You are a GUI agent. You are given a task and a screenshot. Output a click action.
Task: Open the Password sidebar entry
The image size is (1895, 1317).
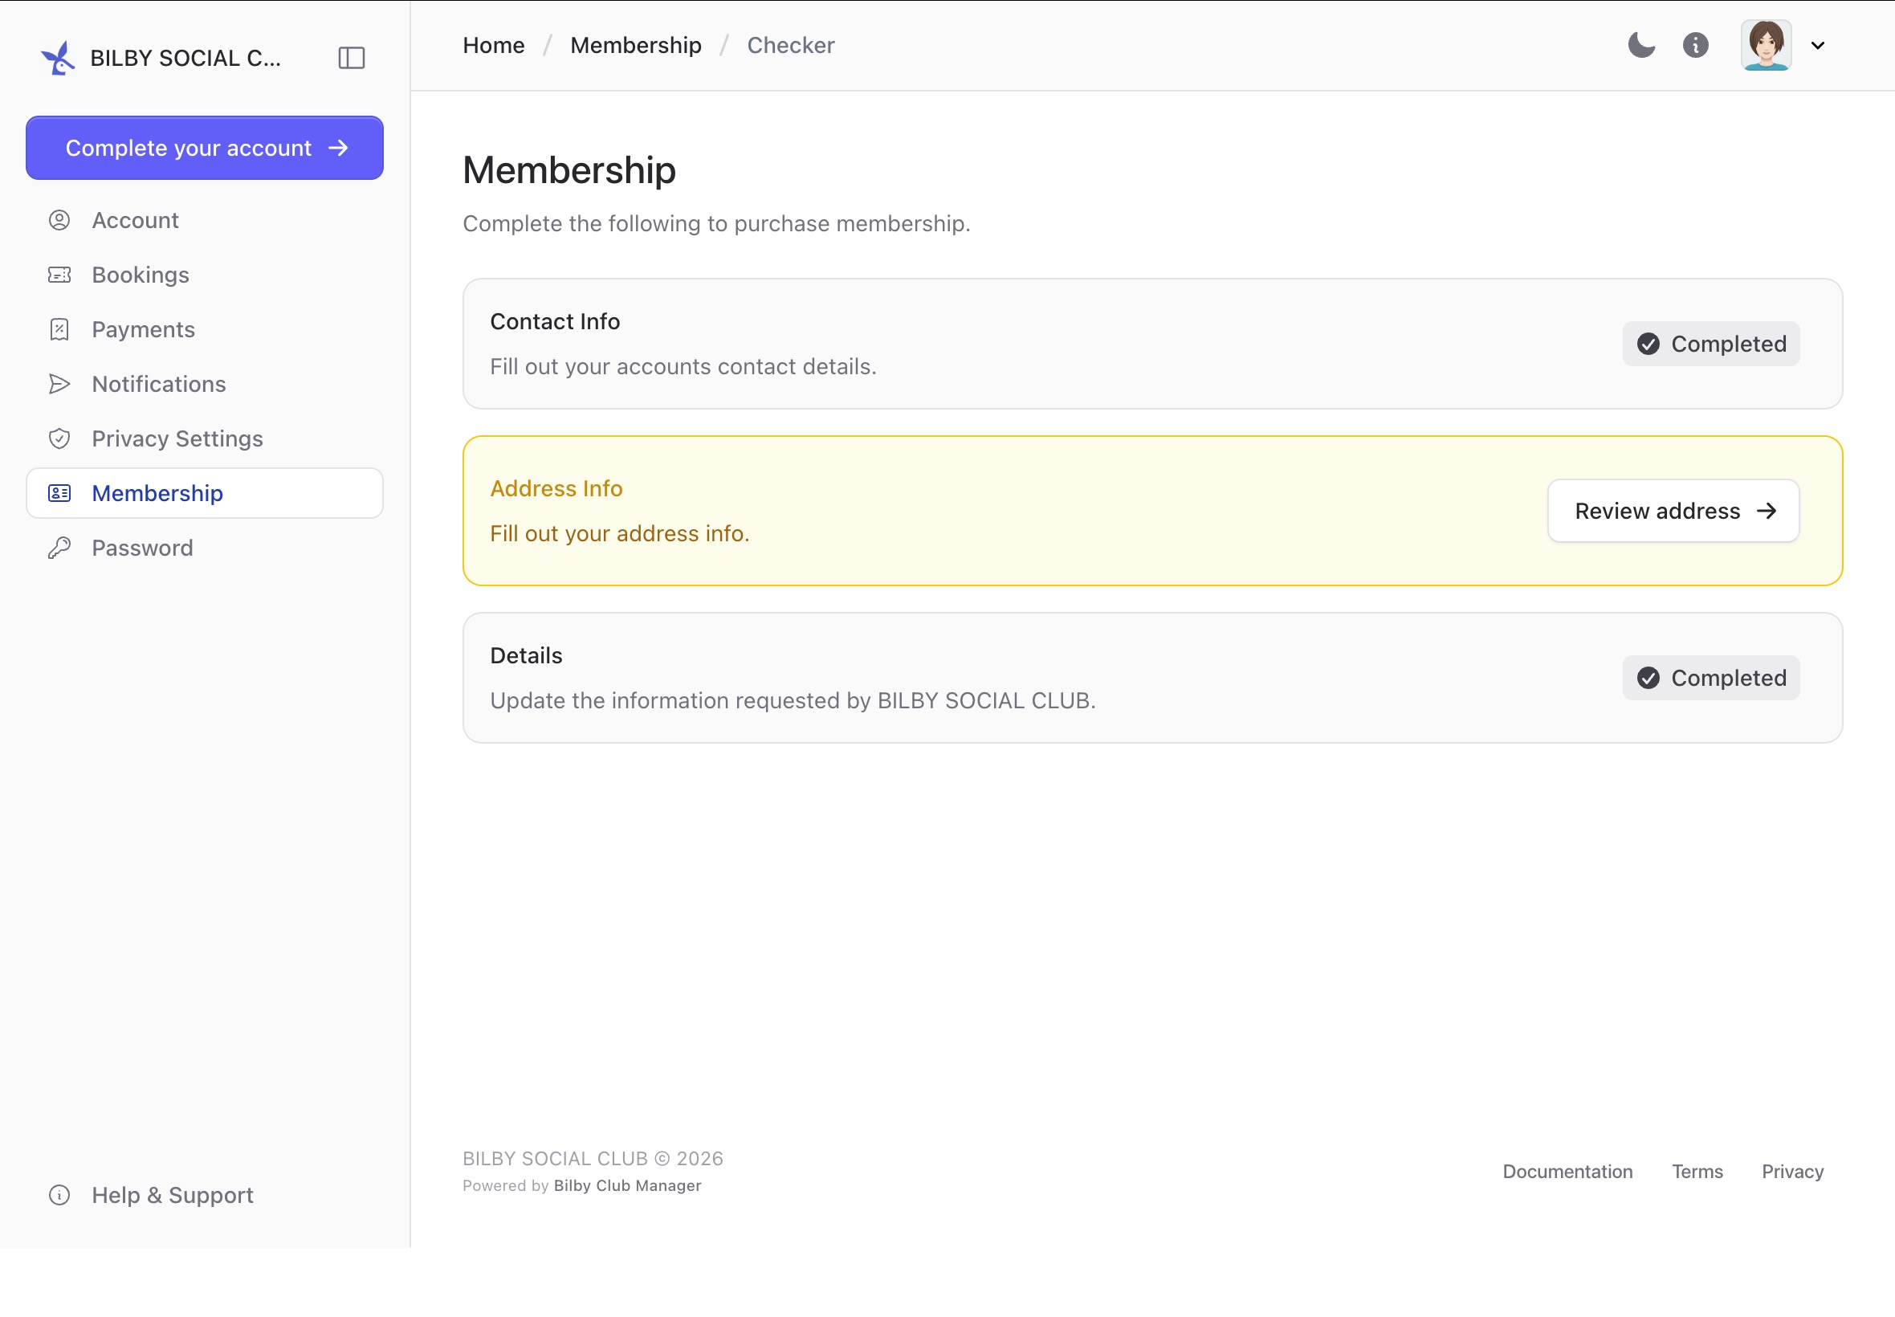tap(205, 548)
